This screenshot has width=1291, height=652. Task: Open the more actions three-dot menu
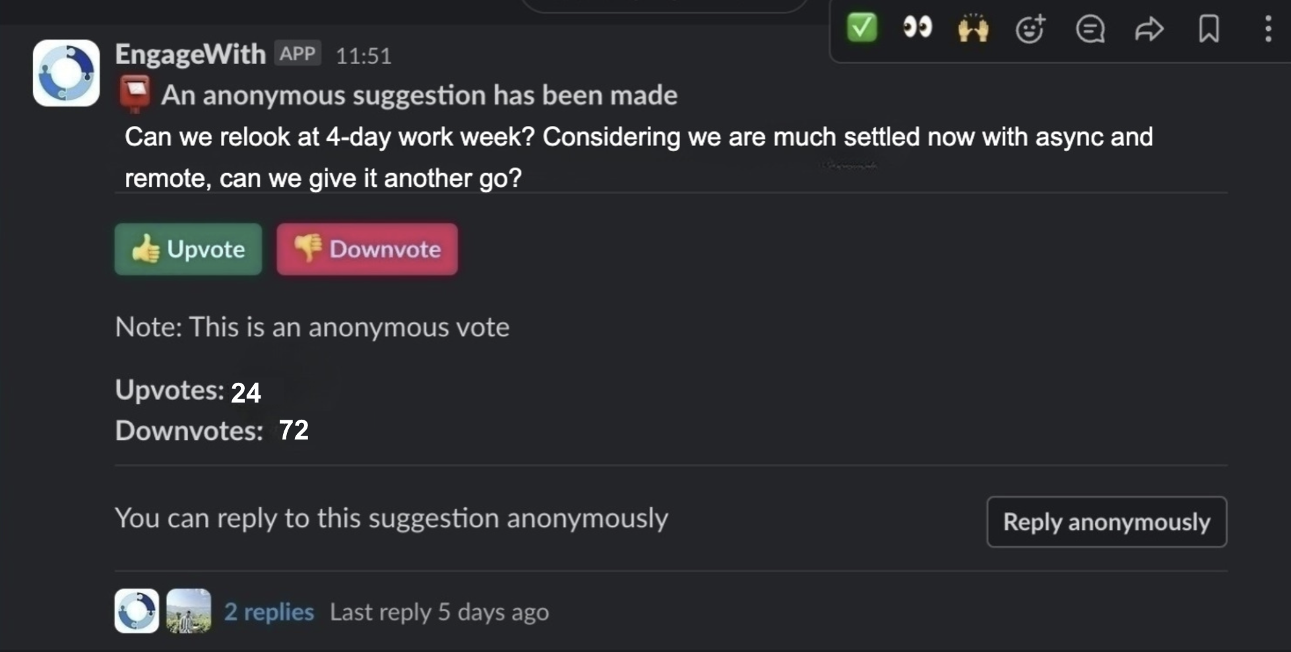pos(1268,28)
